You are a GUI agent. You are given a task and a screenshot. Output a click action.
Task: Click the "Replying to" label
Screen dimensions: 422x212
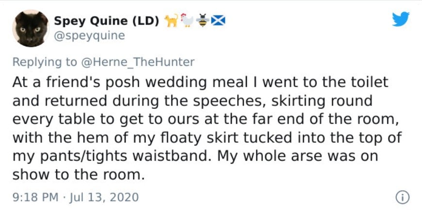[44, 62]
